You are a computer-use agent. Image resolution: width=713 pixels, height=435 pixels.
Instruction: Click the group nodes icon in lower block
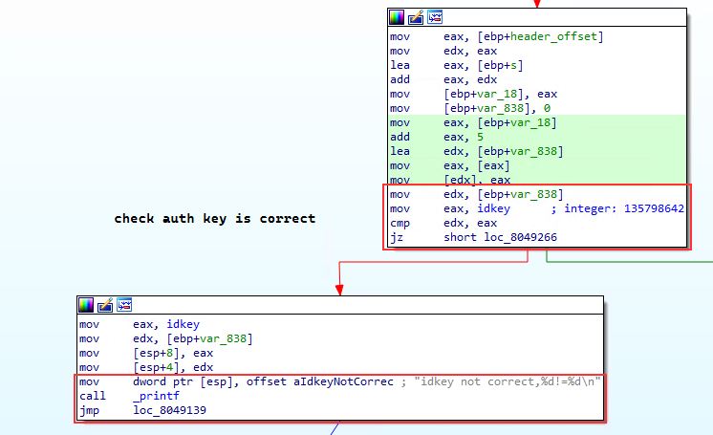pos(123,305)
